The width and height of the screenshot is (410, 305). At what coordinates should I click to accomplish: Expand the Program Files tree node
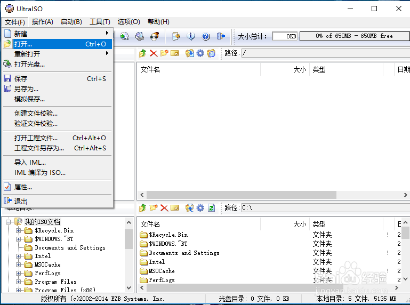[x=18, y=282]
